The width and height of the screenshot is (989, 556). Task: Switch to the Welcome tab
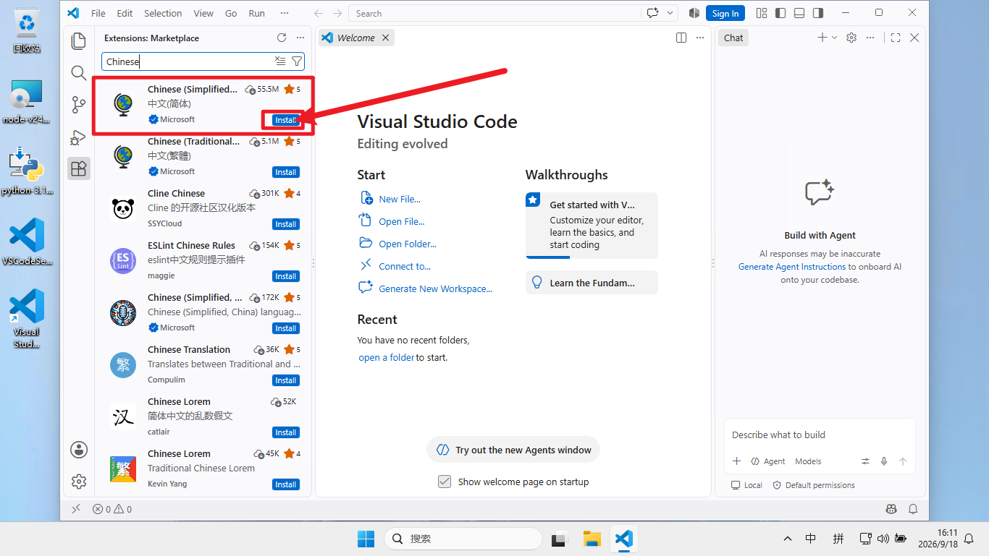(x=355, y=38)
